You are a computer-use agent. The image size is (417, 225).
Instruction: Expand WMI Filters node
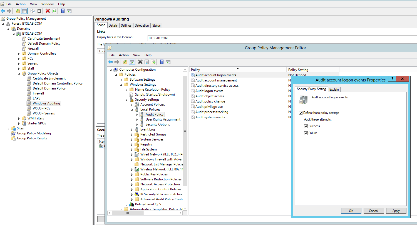coord(19,118)
